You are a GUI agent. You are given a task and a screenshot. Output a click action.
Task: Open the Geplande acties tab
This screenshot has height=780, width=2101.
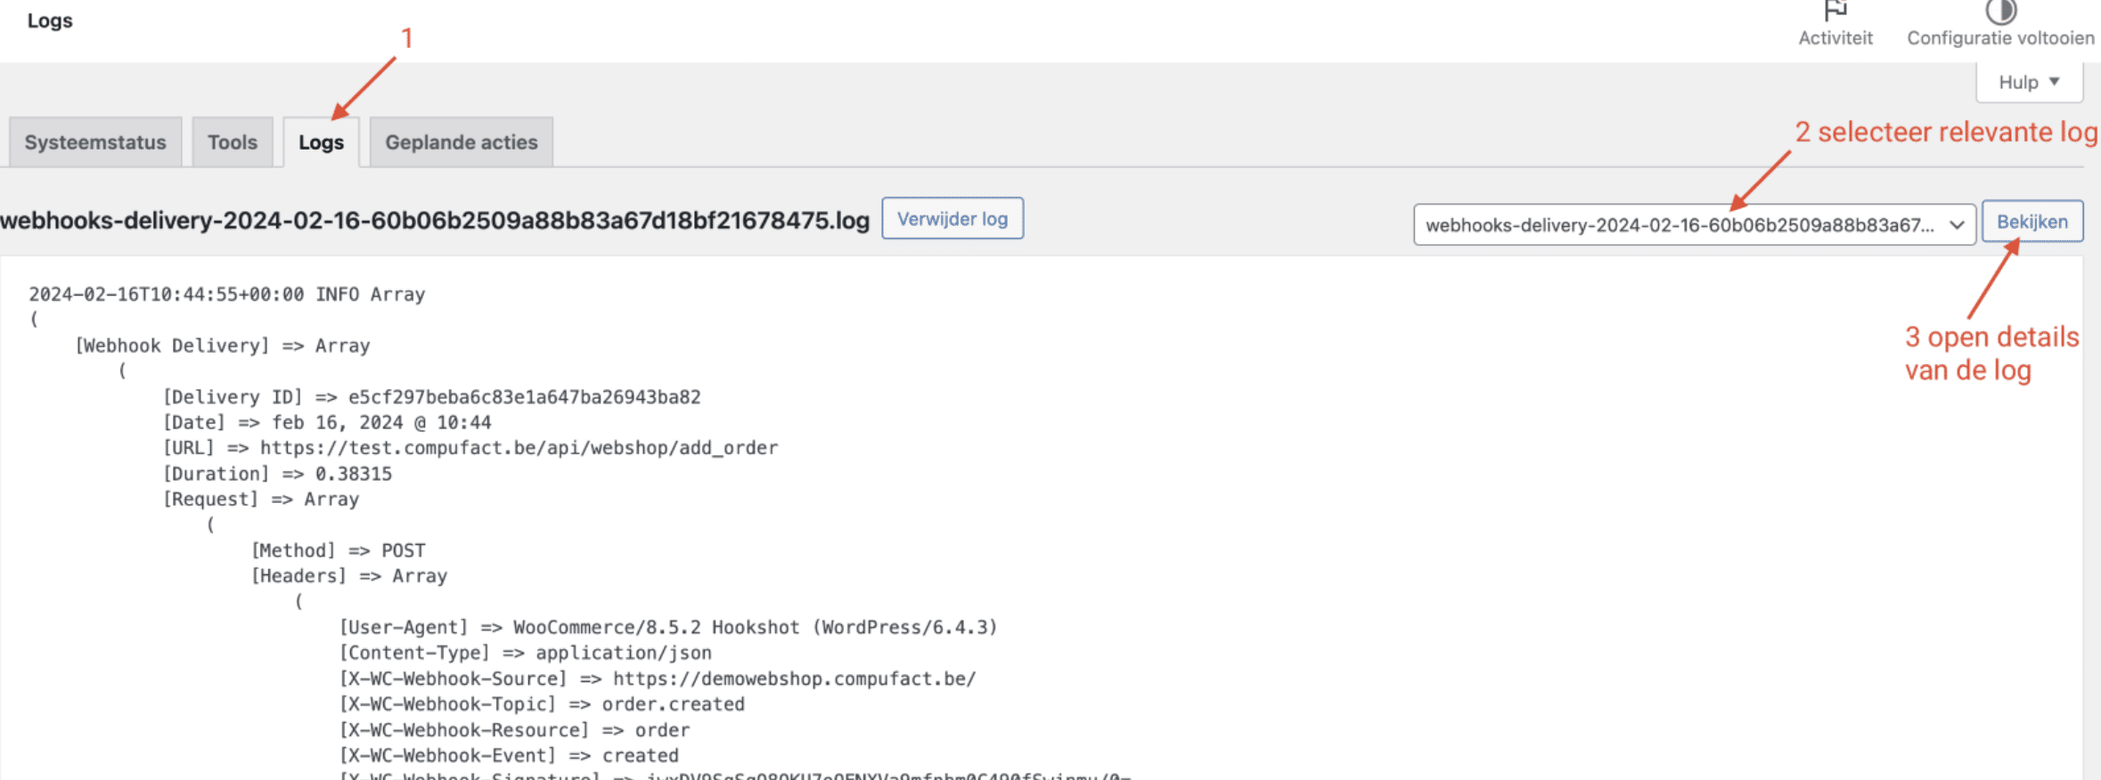pyautogui.click(x=462, y=142)
